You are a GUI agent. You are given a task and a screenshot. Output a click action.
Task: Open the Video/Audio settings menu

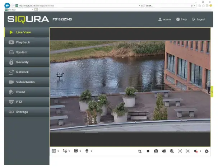pos(27,82)
